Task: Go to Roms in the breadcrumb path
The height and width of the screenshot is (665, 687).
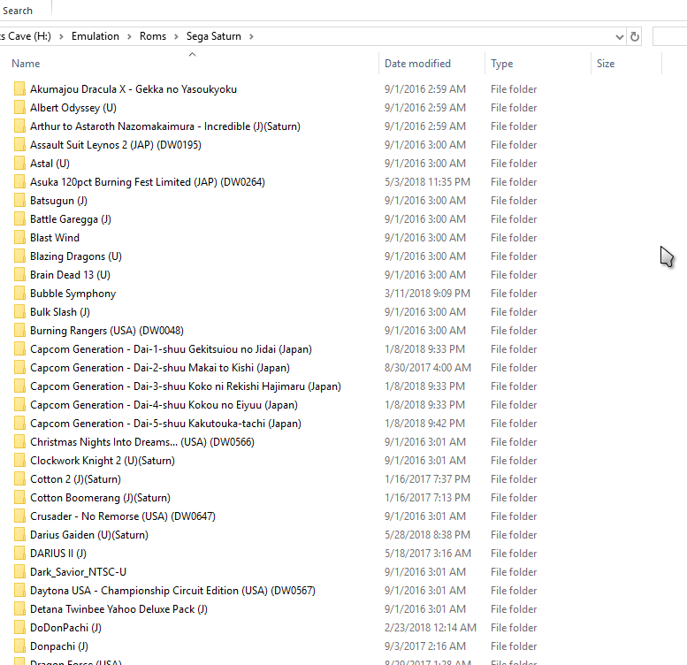Action: point(153,36)
